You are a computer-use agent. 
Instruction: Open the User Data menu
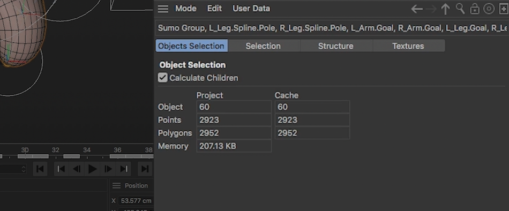251,9
